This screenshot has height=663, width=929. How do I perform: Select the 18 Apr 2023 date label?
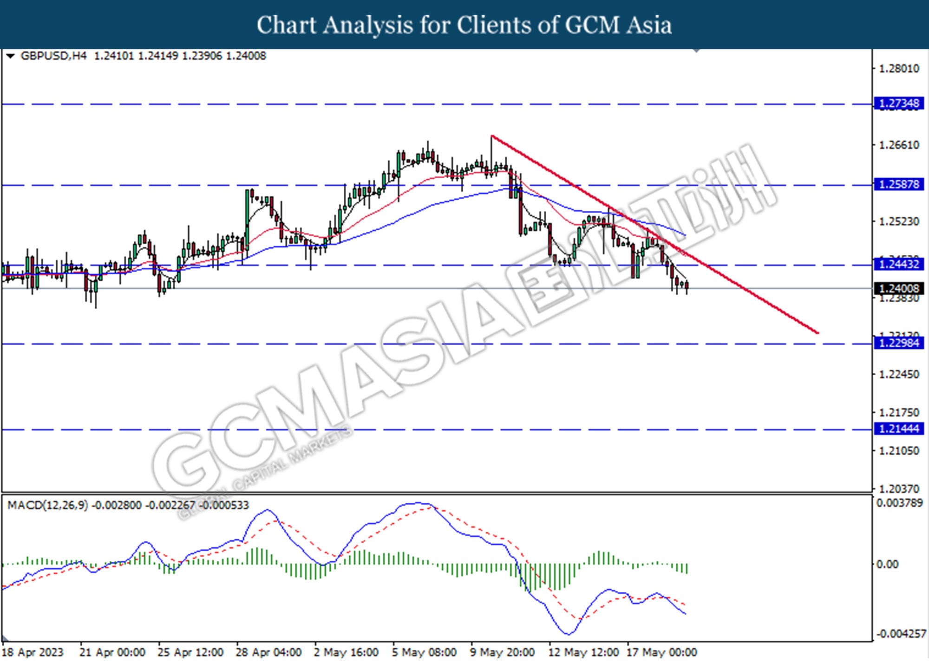pyautogui.click(x=33, y=652)
